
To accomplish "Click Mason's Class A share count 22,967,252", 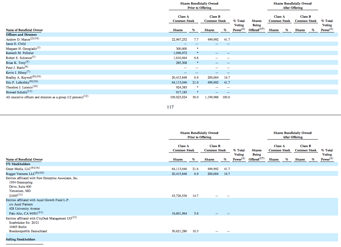I will 180,40.
